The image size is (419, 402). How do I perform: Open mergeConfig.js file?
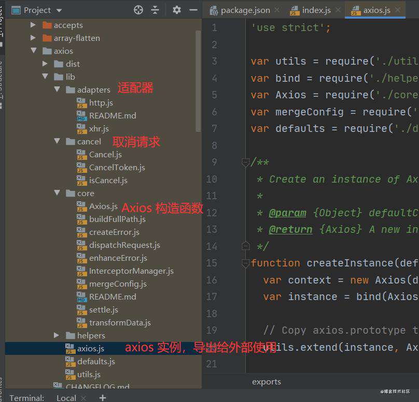click(118, 284)
